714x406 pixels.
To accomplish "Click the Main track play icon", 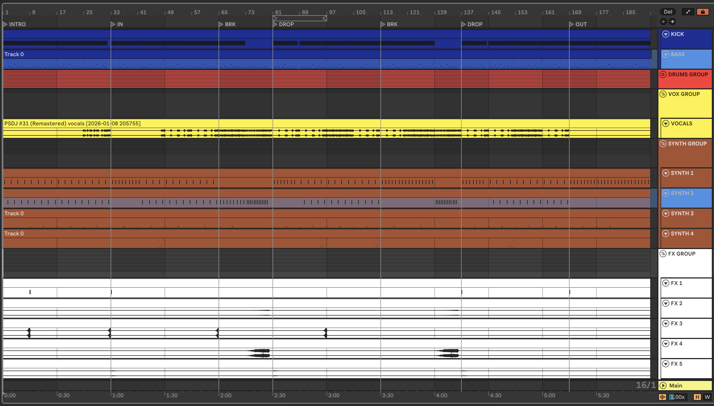I will click(663, 385).
